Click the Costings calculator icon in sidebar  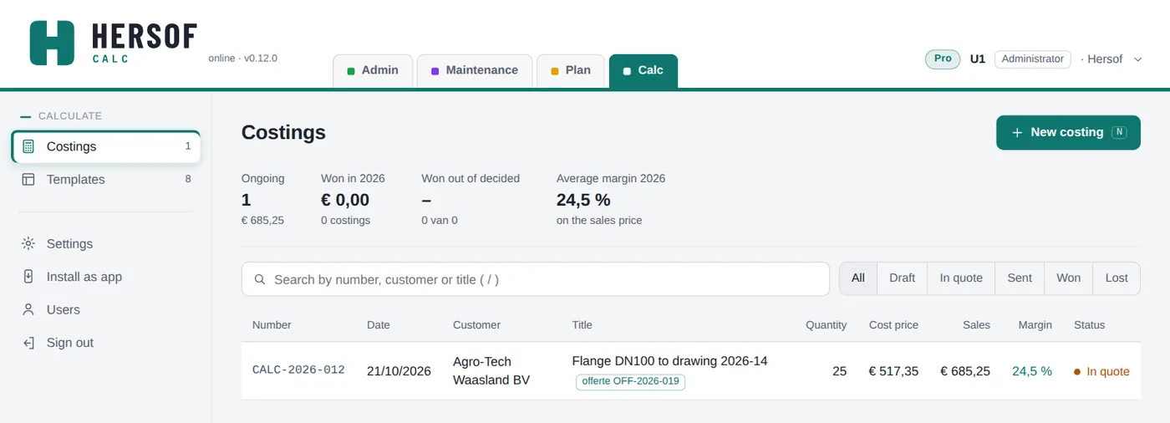[28, 146]
